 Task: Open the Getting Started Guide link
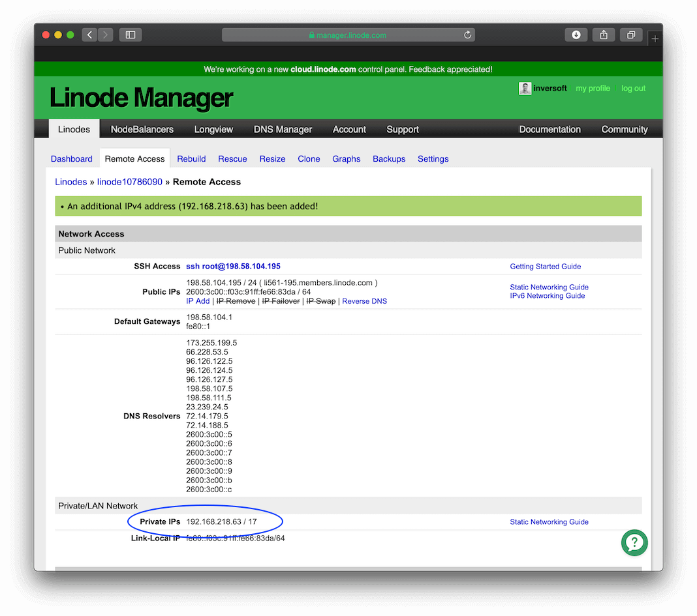[546, 267]
